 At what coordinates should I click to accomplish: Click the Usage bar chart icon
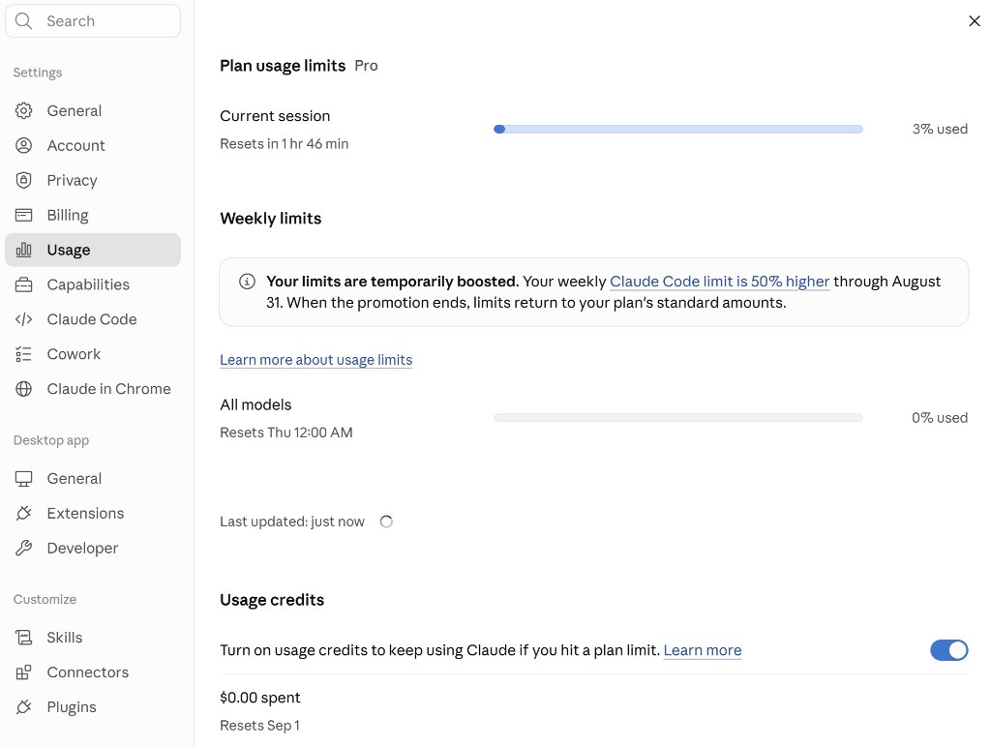[23, 250]
